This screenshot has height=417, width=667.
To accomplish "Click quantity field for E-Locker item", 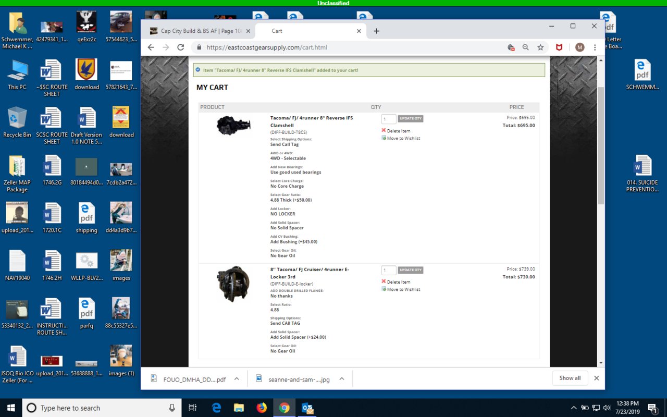I will pyautogui.click(x=389, y=270).
